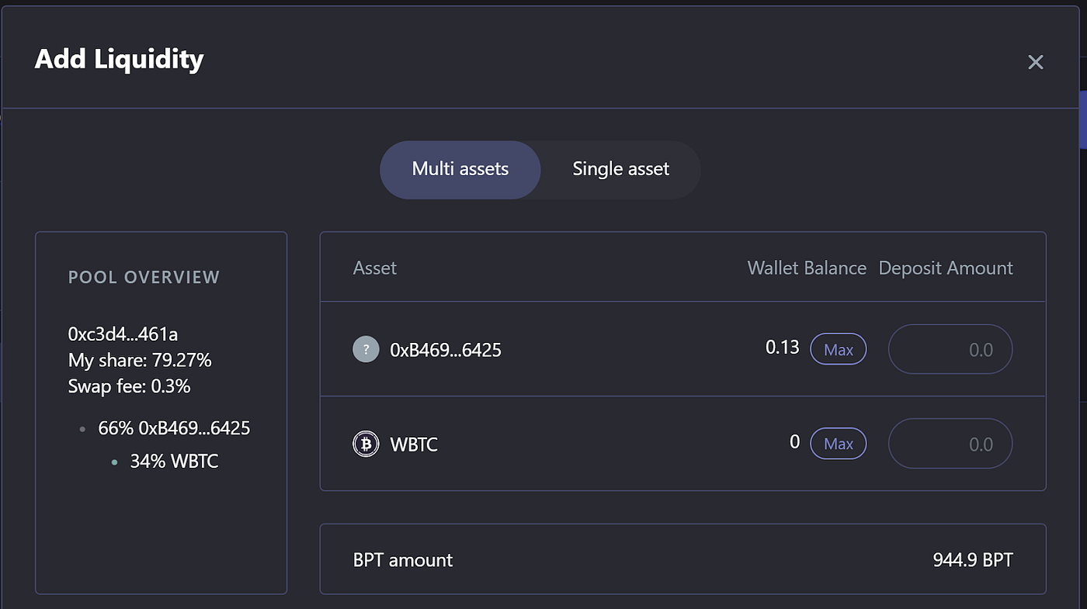The width and height of the screenshot is (1087, 609).
Task: Select the pool address 0xc3d4...461a
Action: [123, 334]
